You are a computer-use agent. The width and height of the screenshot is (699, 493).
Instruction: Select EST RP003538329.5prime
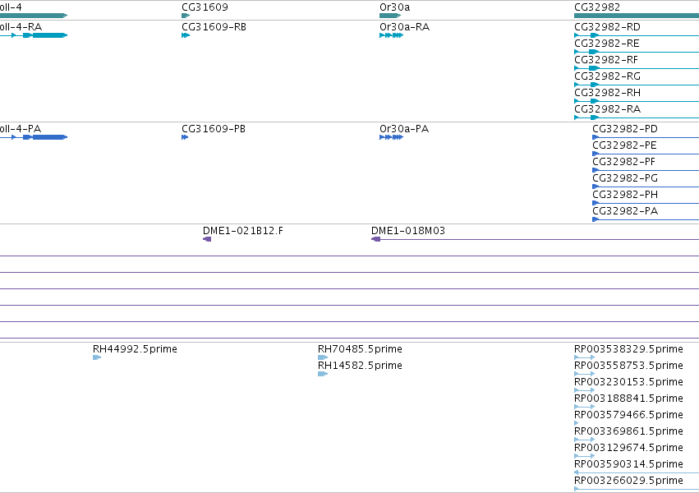pyautogui.click(x=628, y=349)
